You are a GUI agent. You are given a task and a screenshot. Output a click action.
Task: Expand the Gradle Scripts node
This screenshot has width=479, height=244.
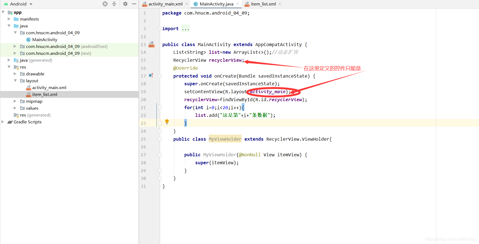pyautogui.click(x=3, y=122)
